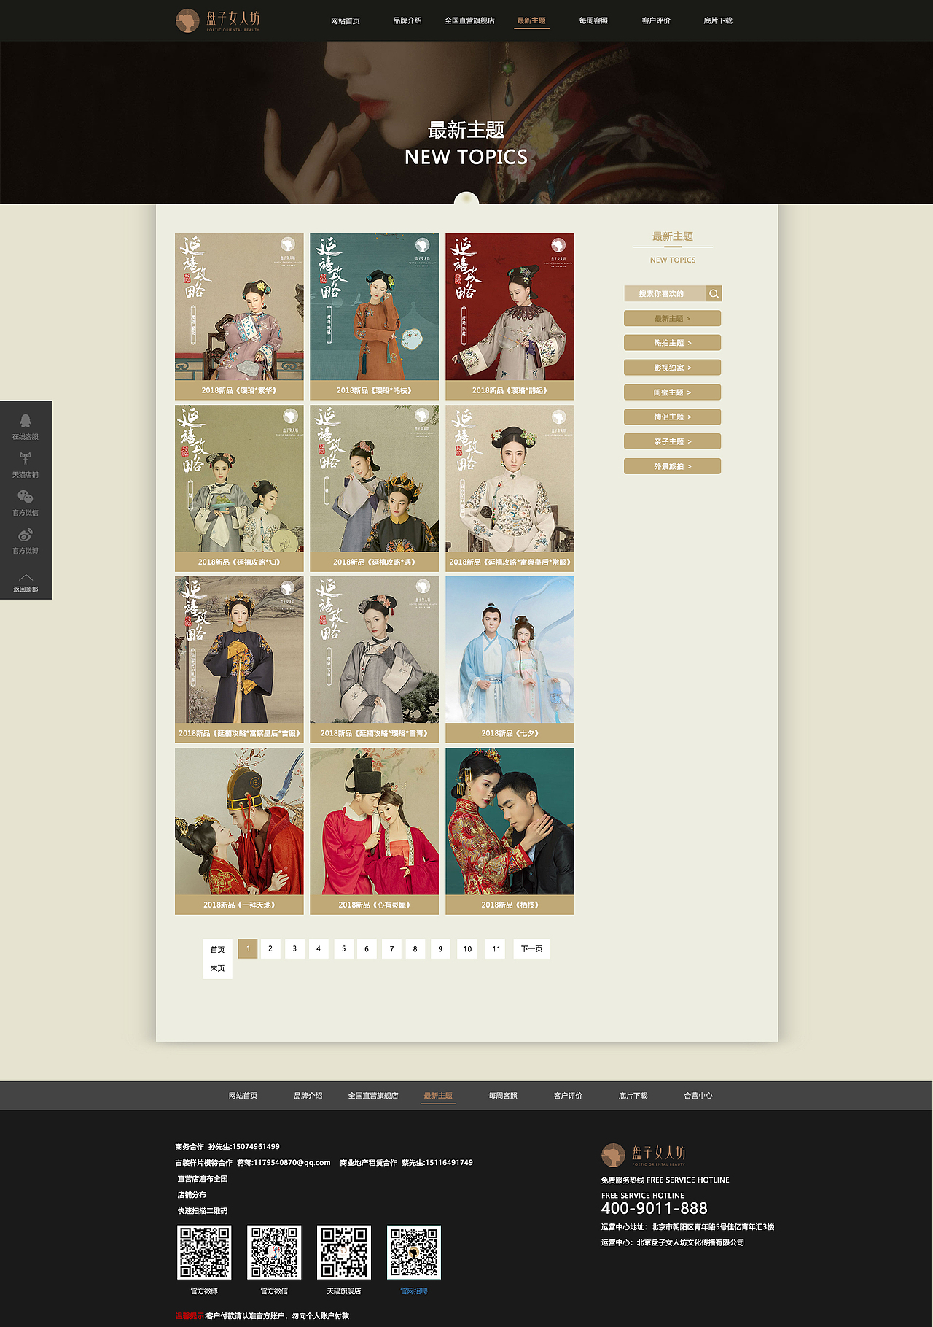The height and width of the screenshot is (1327, 933).
Task: Select page 1 in pagination
Action: (x=248, y=948)
